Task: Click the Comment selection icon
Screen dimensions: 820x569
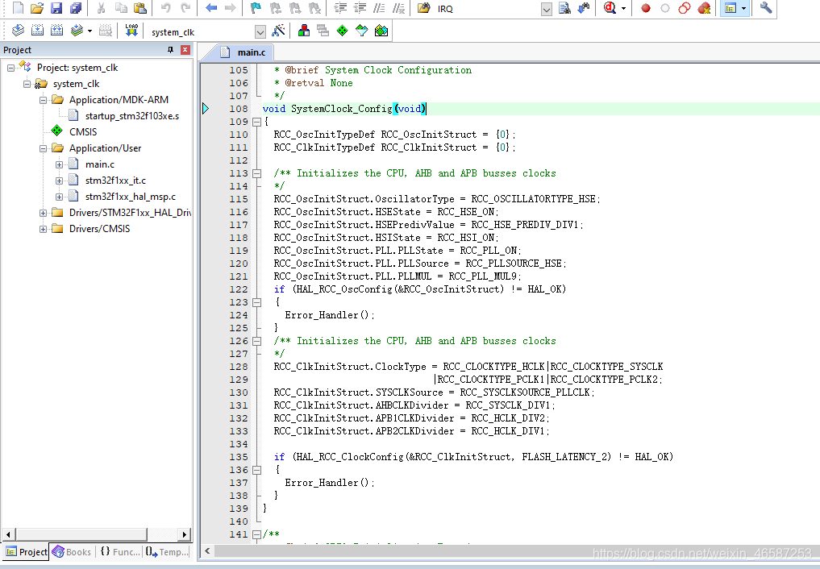Action: point(379,8)
